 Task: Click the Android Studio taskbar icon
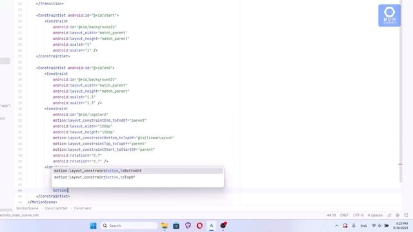coord(211,226)
